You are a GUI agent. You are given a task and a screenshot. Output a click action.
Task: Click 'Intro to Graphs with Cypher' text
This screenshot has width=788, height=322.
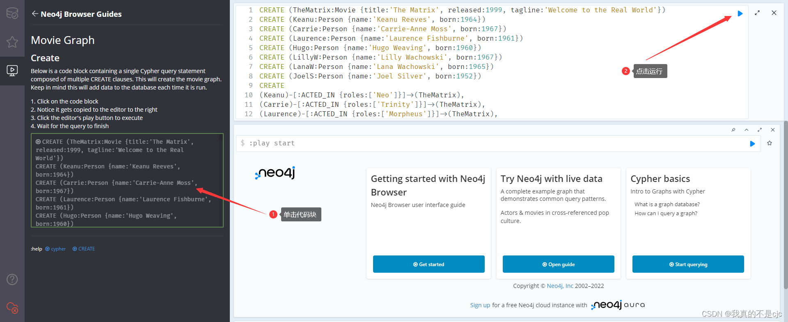668,191
